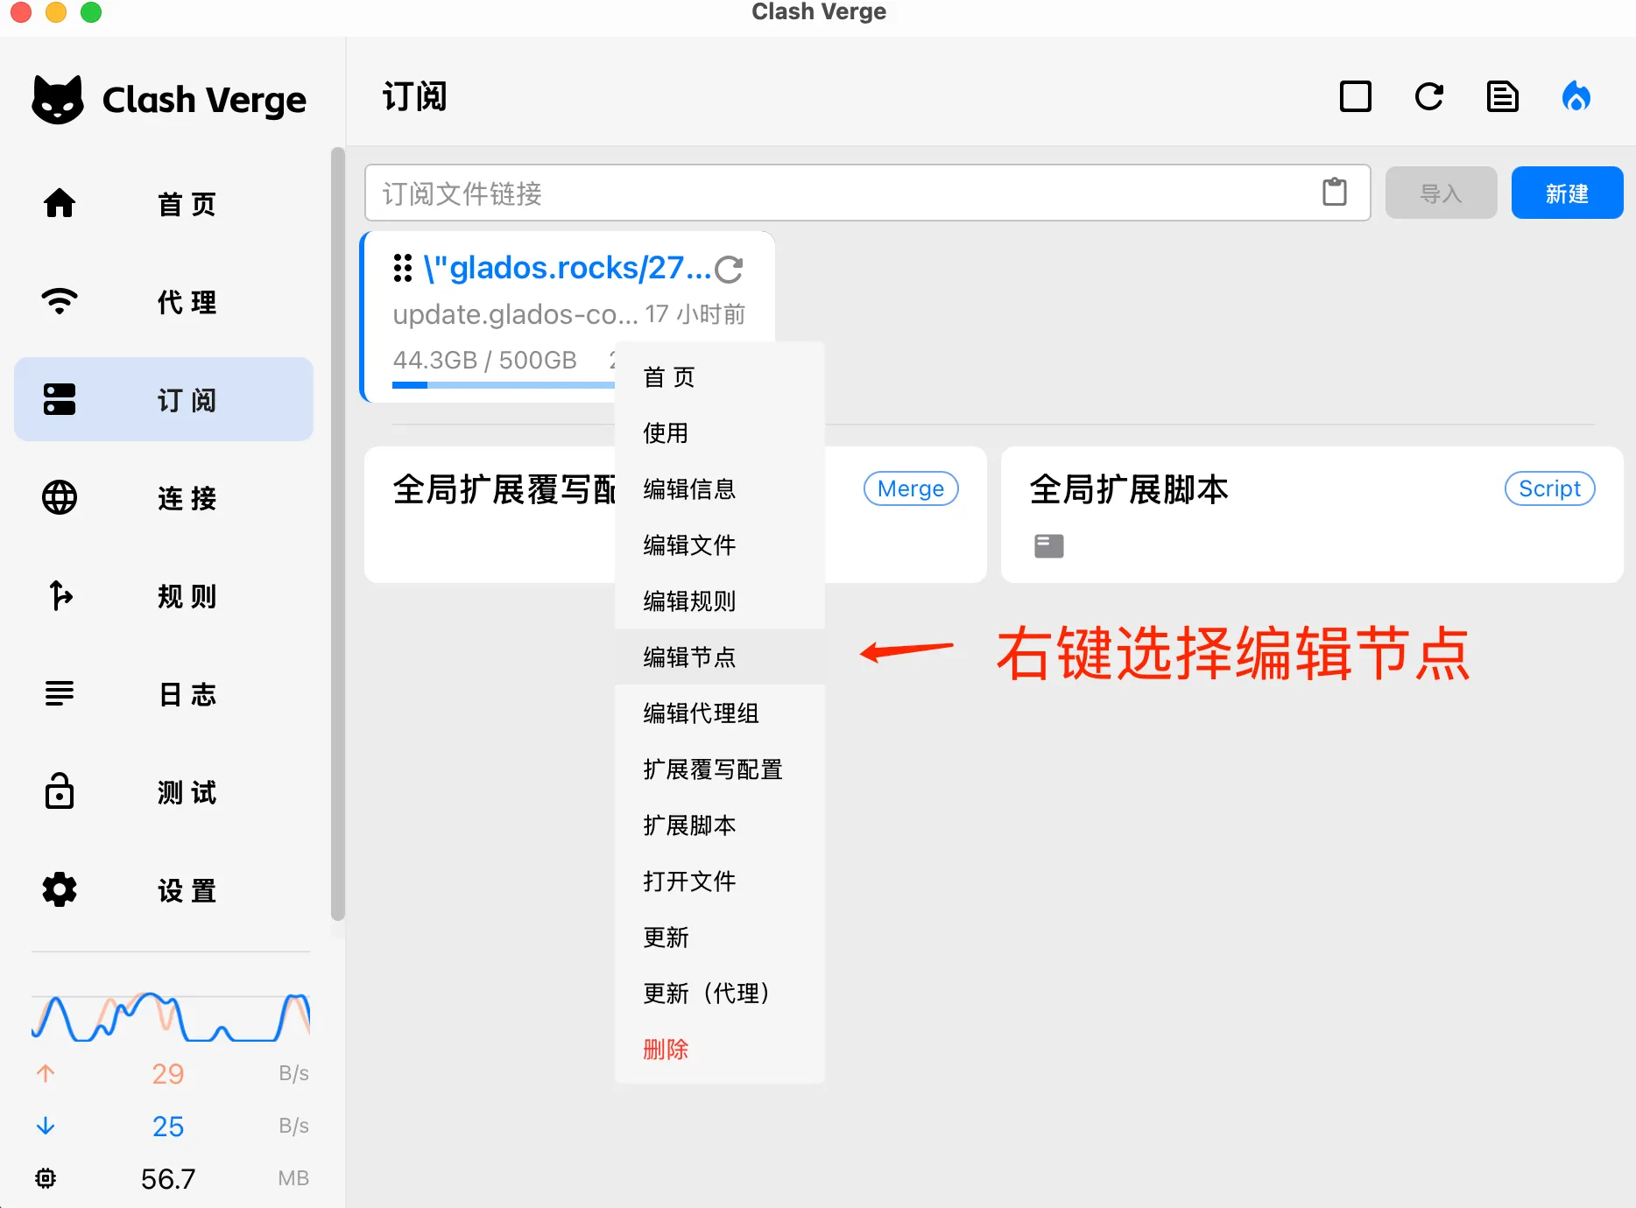Open settings via the gear icon
The image size is (1636, 1208).
coord(59,889)
